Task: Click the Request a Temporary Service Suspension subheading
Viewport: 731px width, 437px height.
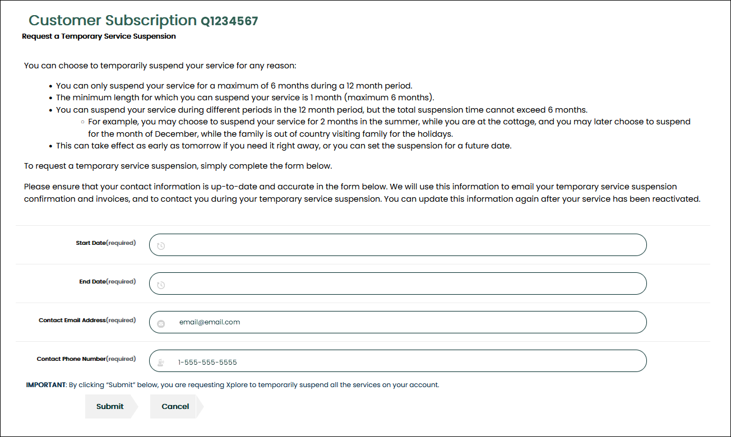Action: click(99, 36)
